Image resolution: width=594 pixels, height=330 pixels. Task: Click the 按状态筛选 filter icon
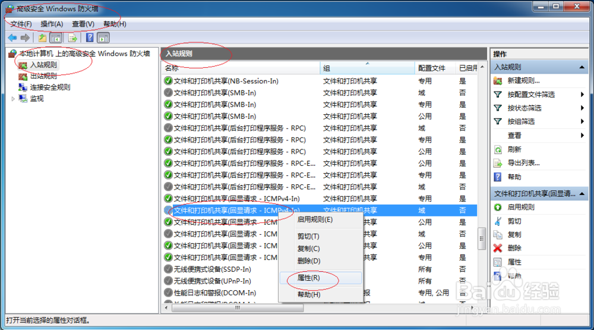(498, 108)
